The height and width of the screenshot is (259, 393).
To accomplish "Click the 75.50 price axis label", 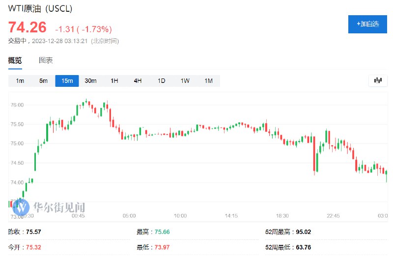I will [17, 124].
